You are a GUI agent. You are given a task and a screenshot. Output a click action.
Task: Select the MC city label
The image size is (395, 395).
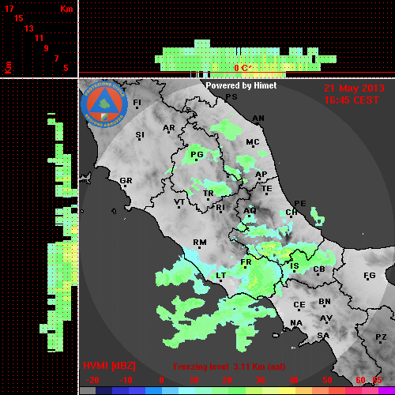[253, 142]
